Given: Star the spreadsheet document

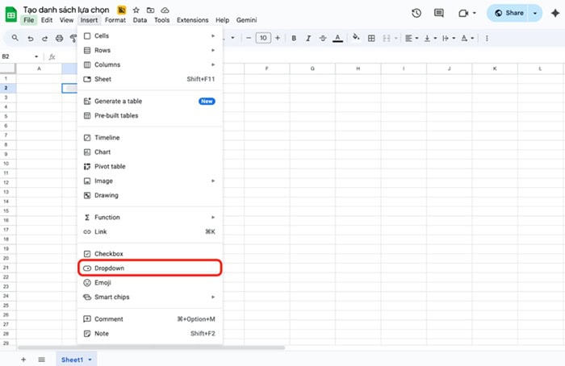Looking at the screenshot, I should 136,10.
